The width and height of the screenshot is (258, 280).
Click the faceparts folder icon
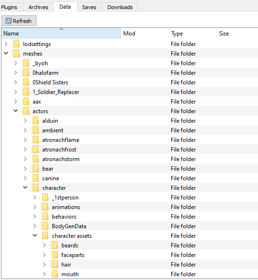(x=55, y=255)
